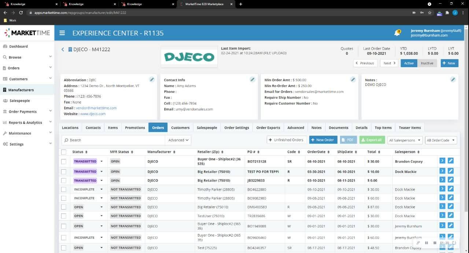
Task: Go to the Previous manufacturer
Action: 365,63
